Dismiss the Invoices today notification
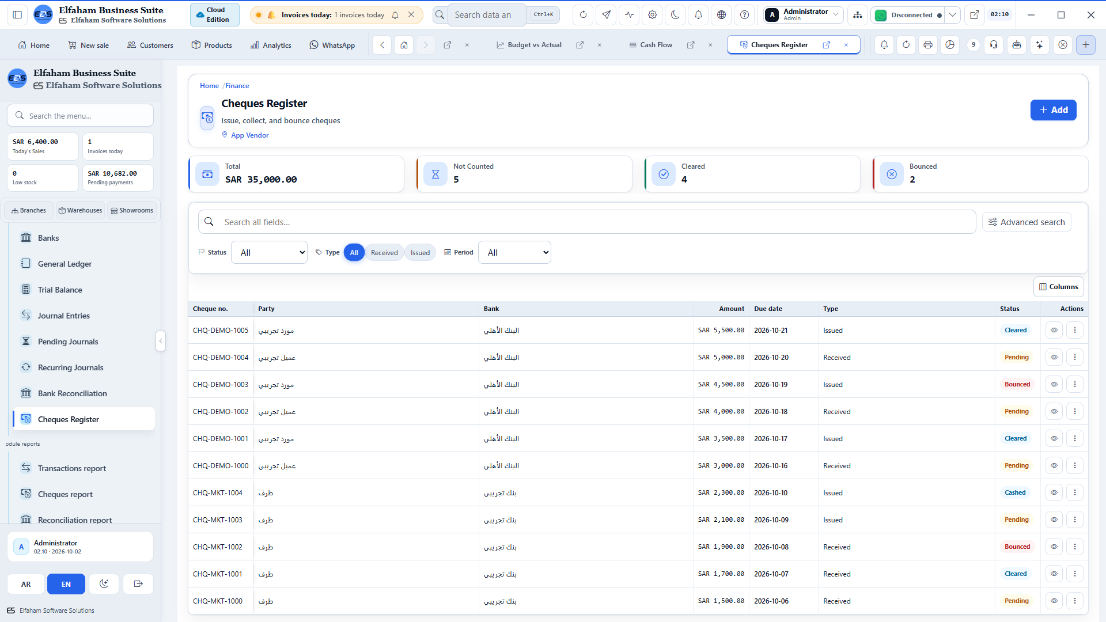Screen dimensions: 1106x622 coord(411,15)
